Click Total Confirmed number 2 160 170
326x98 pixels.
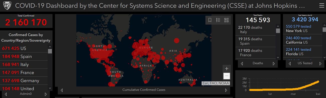pyautogui.click(x=26, y=22)
